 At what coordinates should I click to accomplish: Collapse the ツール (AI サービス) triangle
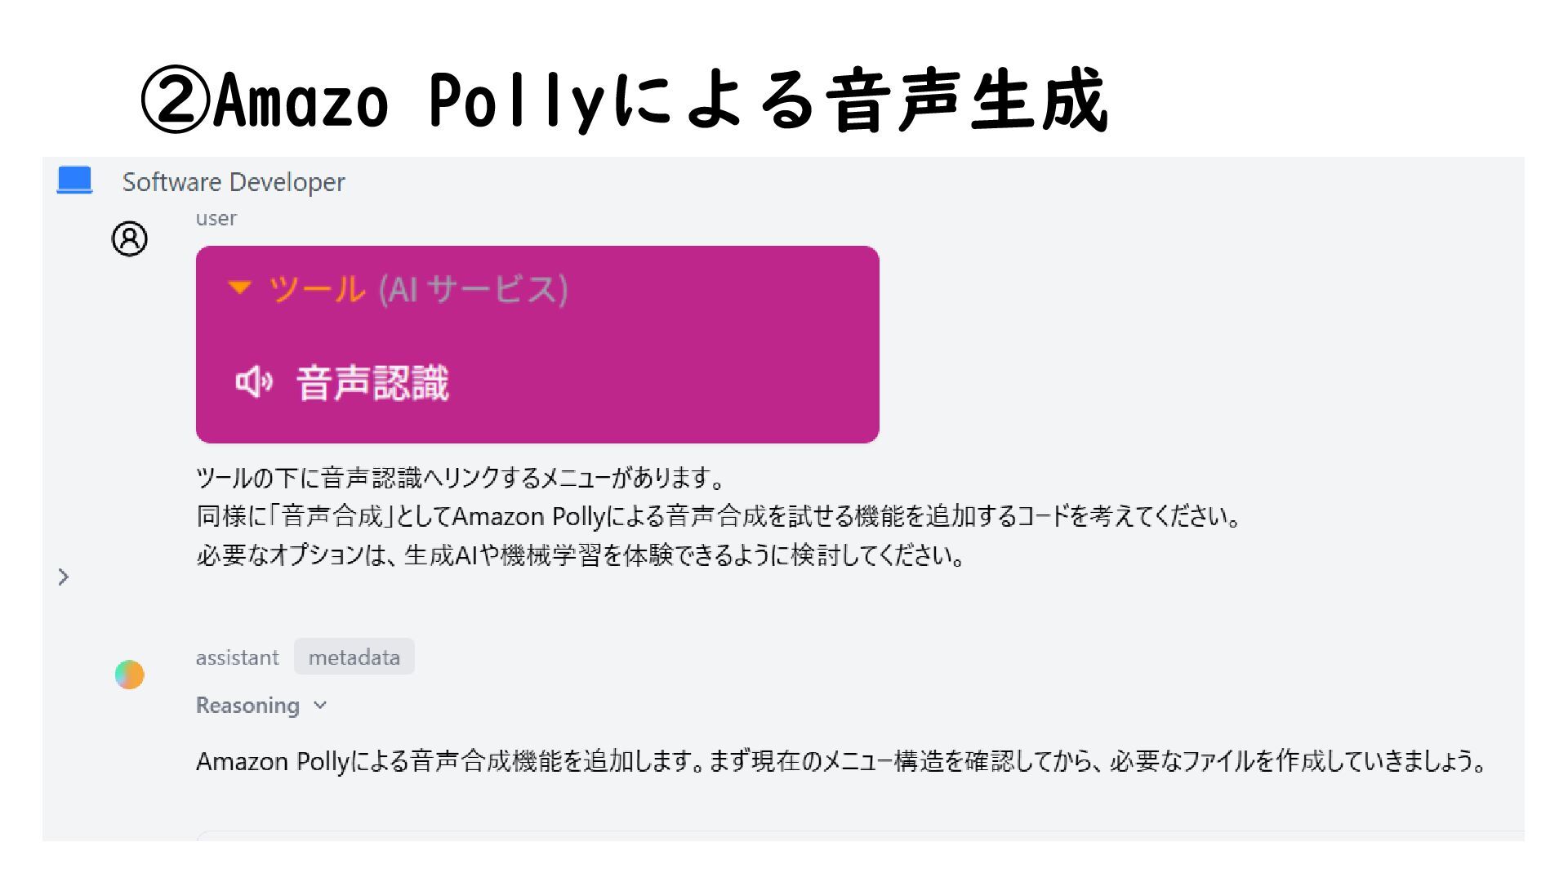coord(239,287)
